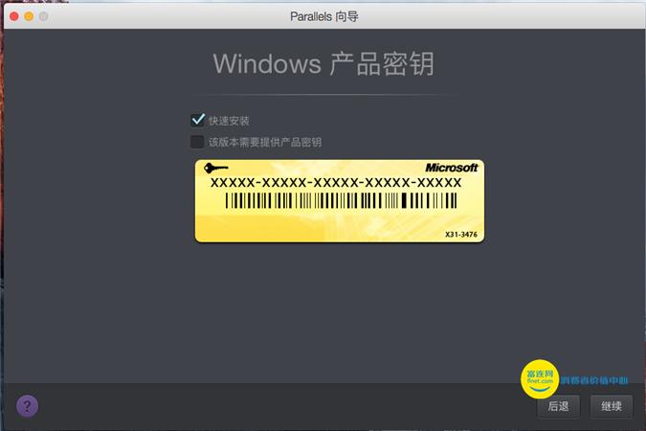Close the Parallels 向导 window
646x431 pixels.
[14, 16]
